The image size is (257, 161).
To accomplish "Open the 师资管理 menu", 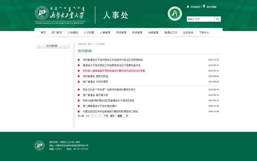I will (121, 33).
